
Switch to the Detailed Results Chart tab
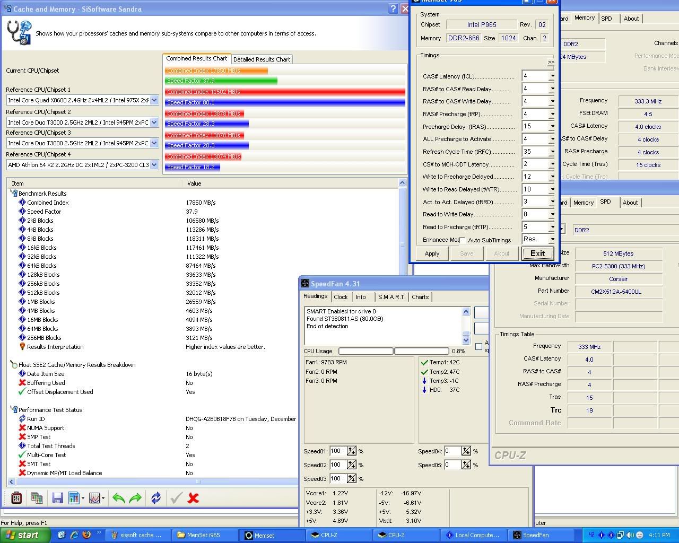click(262, 59)
